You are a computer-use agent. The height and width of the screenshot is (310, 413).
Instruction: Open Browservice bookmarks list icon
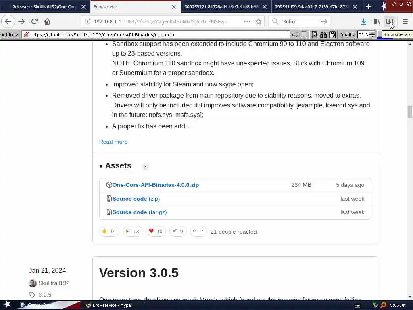point(315,35)
